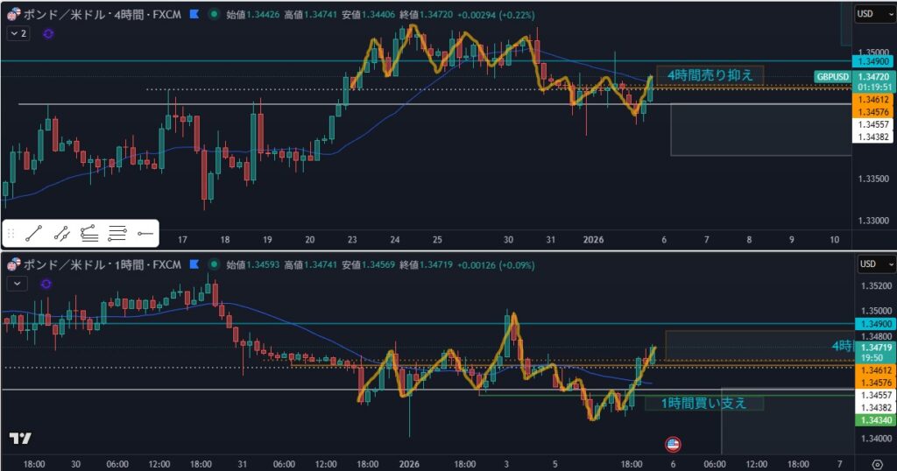Select the trend line drawing tool
Screen dimensions: 897x471
click(34, 233)
